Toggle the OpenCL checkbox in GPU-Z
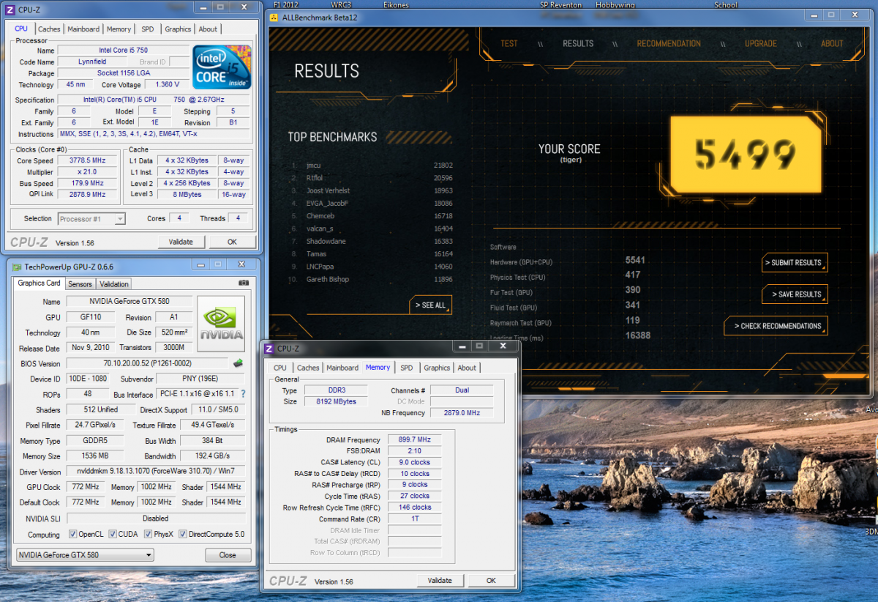Image resolution: width=878 pixels, height=602 pixels. [x=72, y=534]
